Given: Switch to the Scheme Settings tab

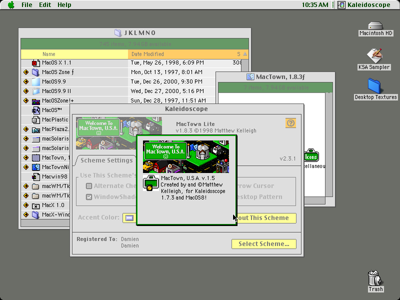Looking at the screenshot, I should pyautogui.click(x=106, y=160).
